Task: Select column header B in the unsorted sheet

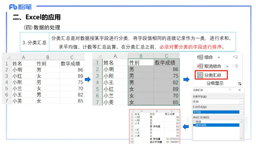Action: coord(47,57)
